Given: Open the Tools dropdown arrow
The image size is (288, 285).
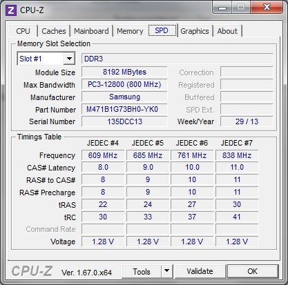Looking at the screenshot, I should (166, 271).
